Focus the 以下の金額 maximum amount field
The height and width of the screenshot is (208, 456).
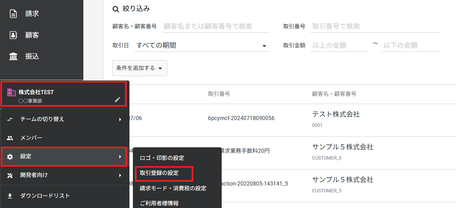click(x=411, y=45)
